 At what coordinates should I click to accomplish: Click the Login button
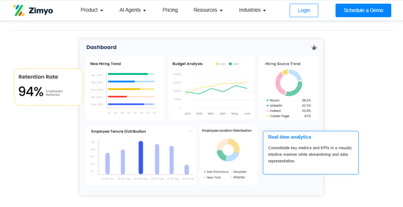point(304,11)
